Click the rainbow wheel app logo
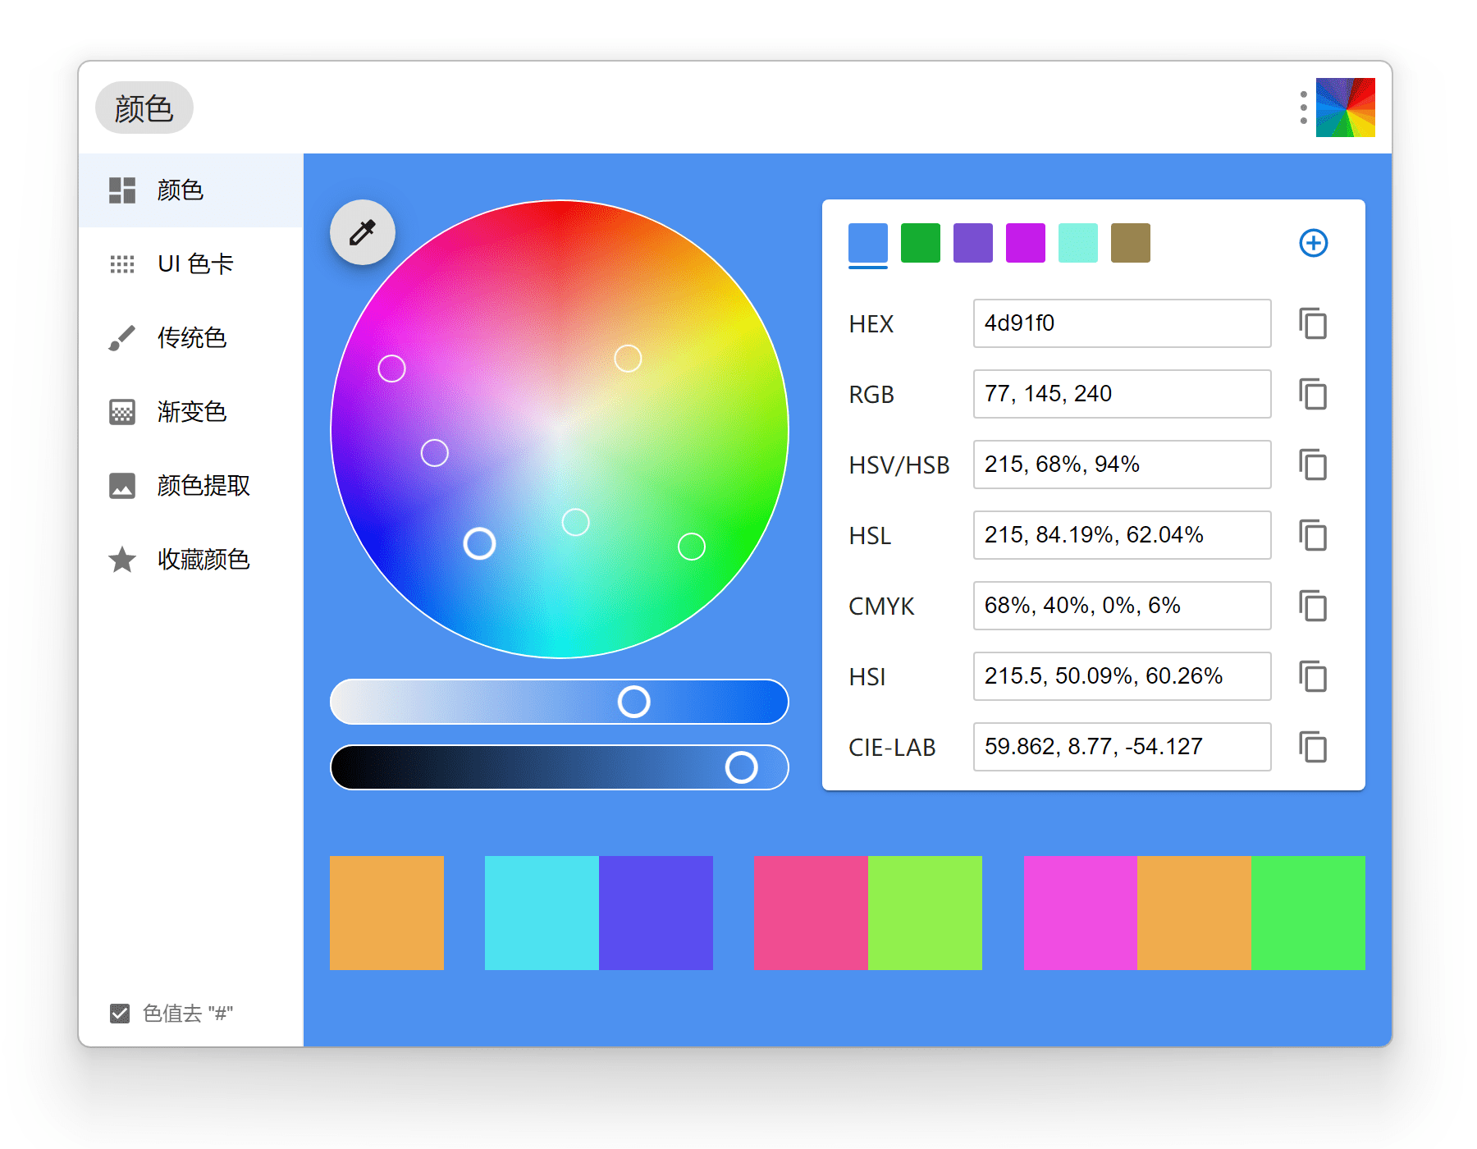The image size is (1477, 1149). [1345, 107]
